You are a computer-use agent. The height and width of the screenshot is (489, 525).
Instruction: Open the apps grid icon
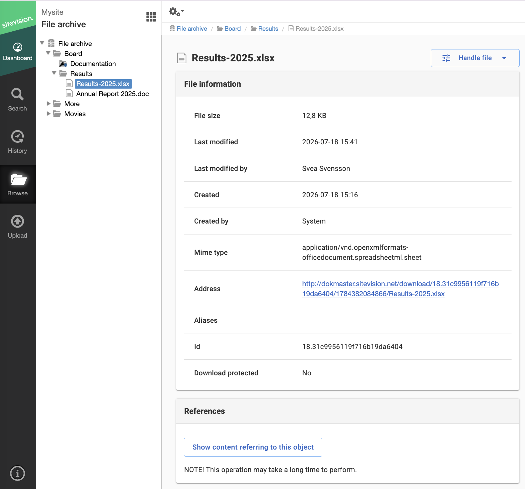click(x=151, y=17)
